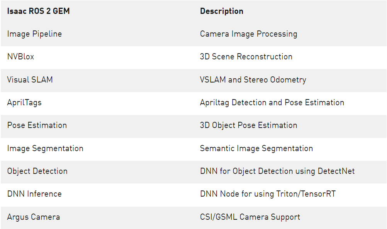Click the "Description" column header

point(221,11)
